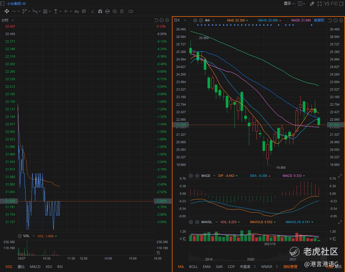The height and width of the screenshot is (272, 345).
Task: Open the panel layout dropdown
Action: pyautogui.click(x=301, y=3)
